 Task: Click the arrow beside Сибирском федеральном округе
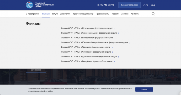[x=113, y=52]
